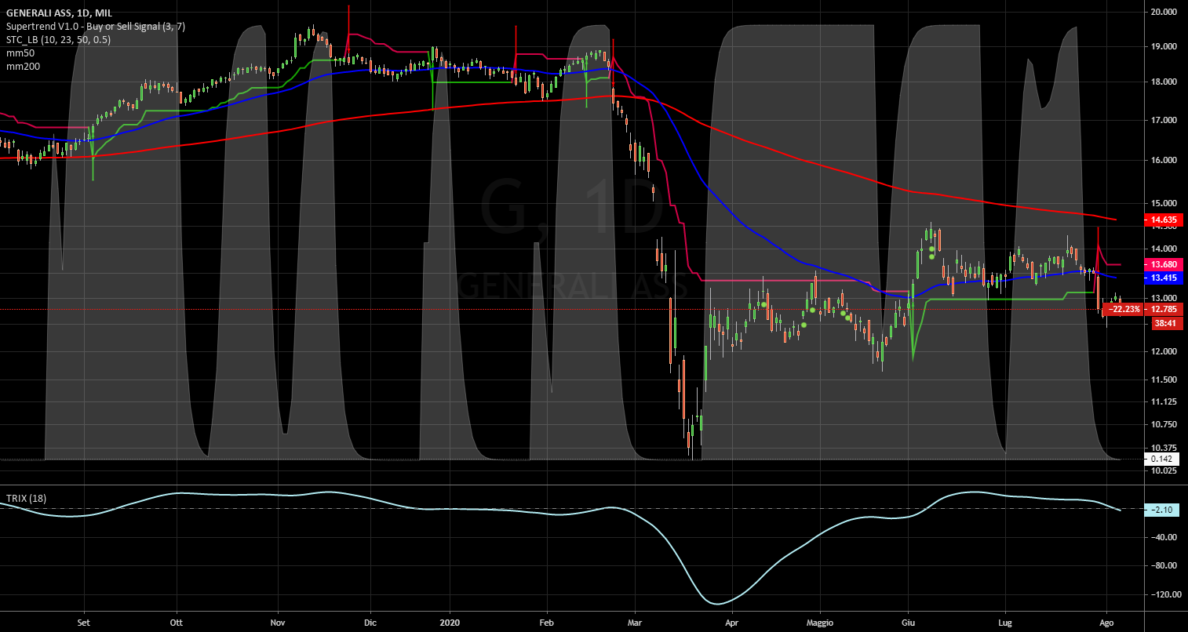Click the Apr month label on time axis
The height and width of the screenshot is (632, 1188).
[731, 623]
